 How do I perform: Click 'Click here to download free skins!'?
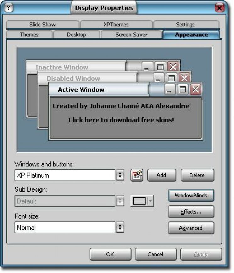pyautogui.click(x=121, y=120)
